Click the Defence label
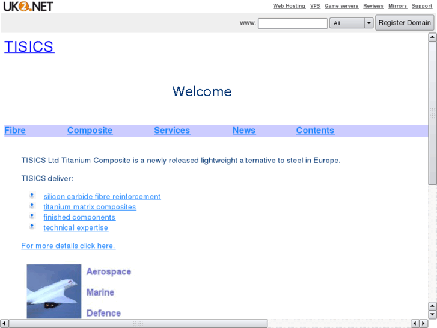Viewport: 437px width, 328px height. point(103,313)
